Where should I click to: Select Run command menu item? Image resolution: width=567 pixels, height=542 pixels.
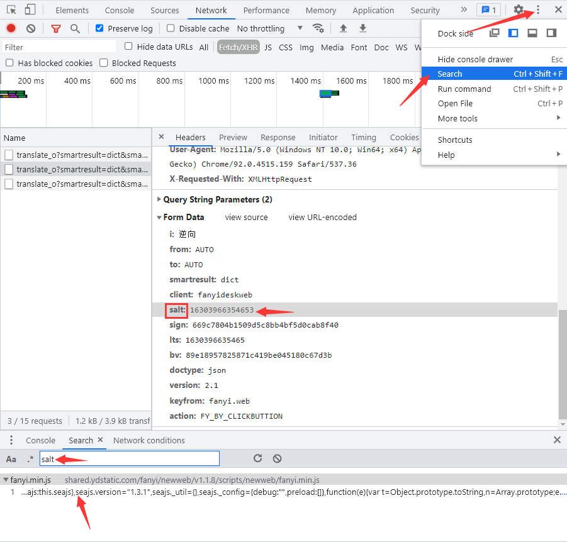[x=464, y=89]
